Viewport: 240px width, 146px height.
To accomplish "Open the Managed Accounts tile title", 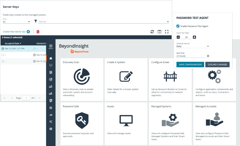I will point(206,106).
